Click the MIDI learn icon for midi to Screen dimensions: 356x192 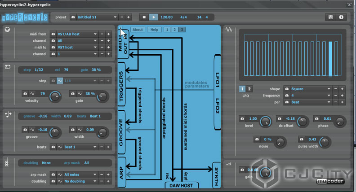coord(53,48)
